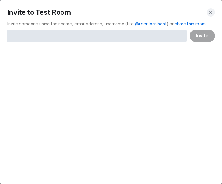Place the cursor in the invite search field

(x=97, y=36)
